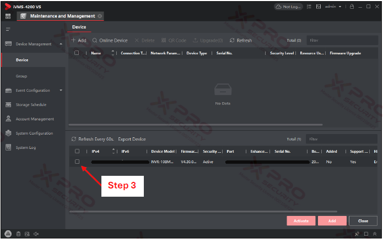This screenshot has height=239, width=383.
Task: Open the alarm warning icon in status bar
Action: [8, 234]
